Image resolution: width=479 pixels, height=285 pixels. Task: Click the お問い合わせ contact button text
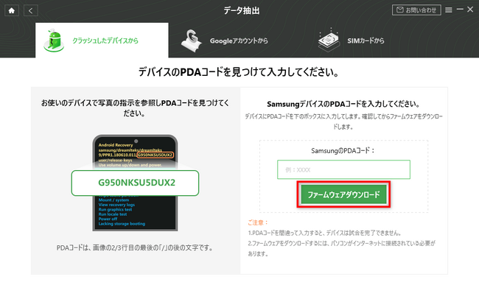click(421, 10)
